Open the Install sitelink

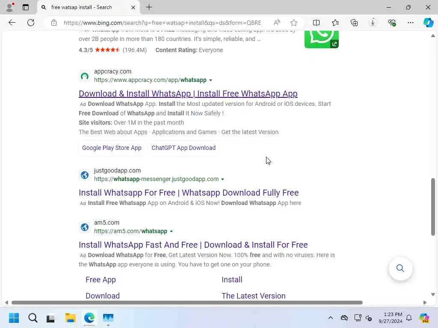pyautogui.click(x=232, y=280)
